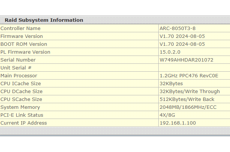Click the ARC-8050T3-8 controller value
The width and height of the screenshot is (230, 152).
pyautogui.click(x=177, y=29)
